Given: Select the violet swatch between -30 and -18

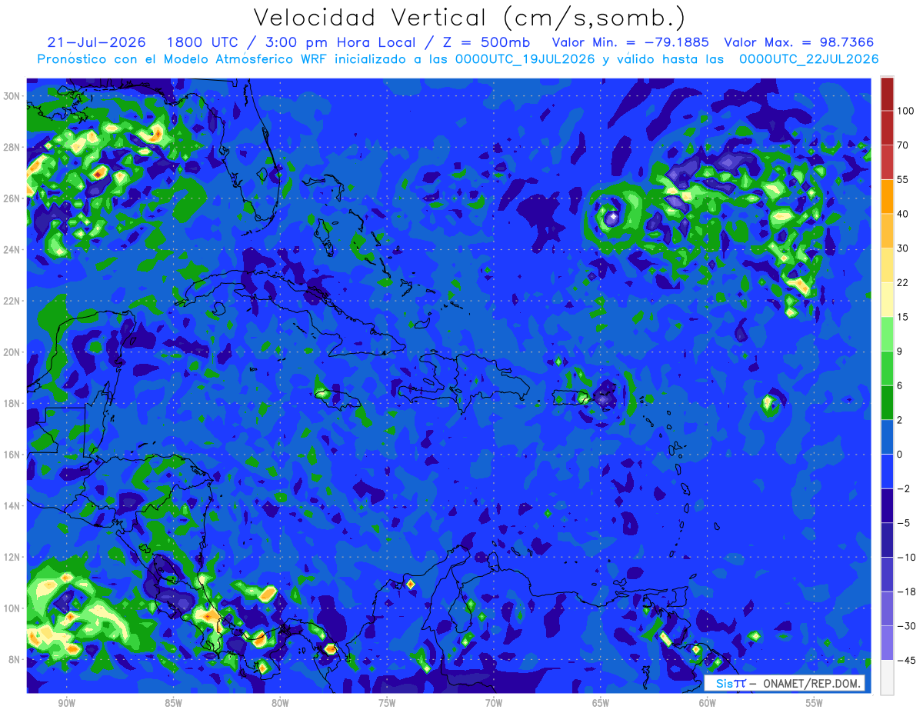Looking at the screenshot, I should tap(887, 608).
